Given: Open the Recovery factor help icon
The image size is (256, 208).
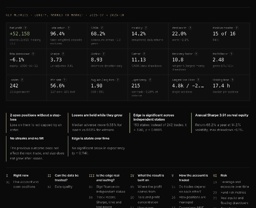Looking at the screenshot, I should click(196, 54).
